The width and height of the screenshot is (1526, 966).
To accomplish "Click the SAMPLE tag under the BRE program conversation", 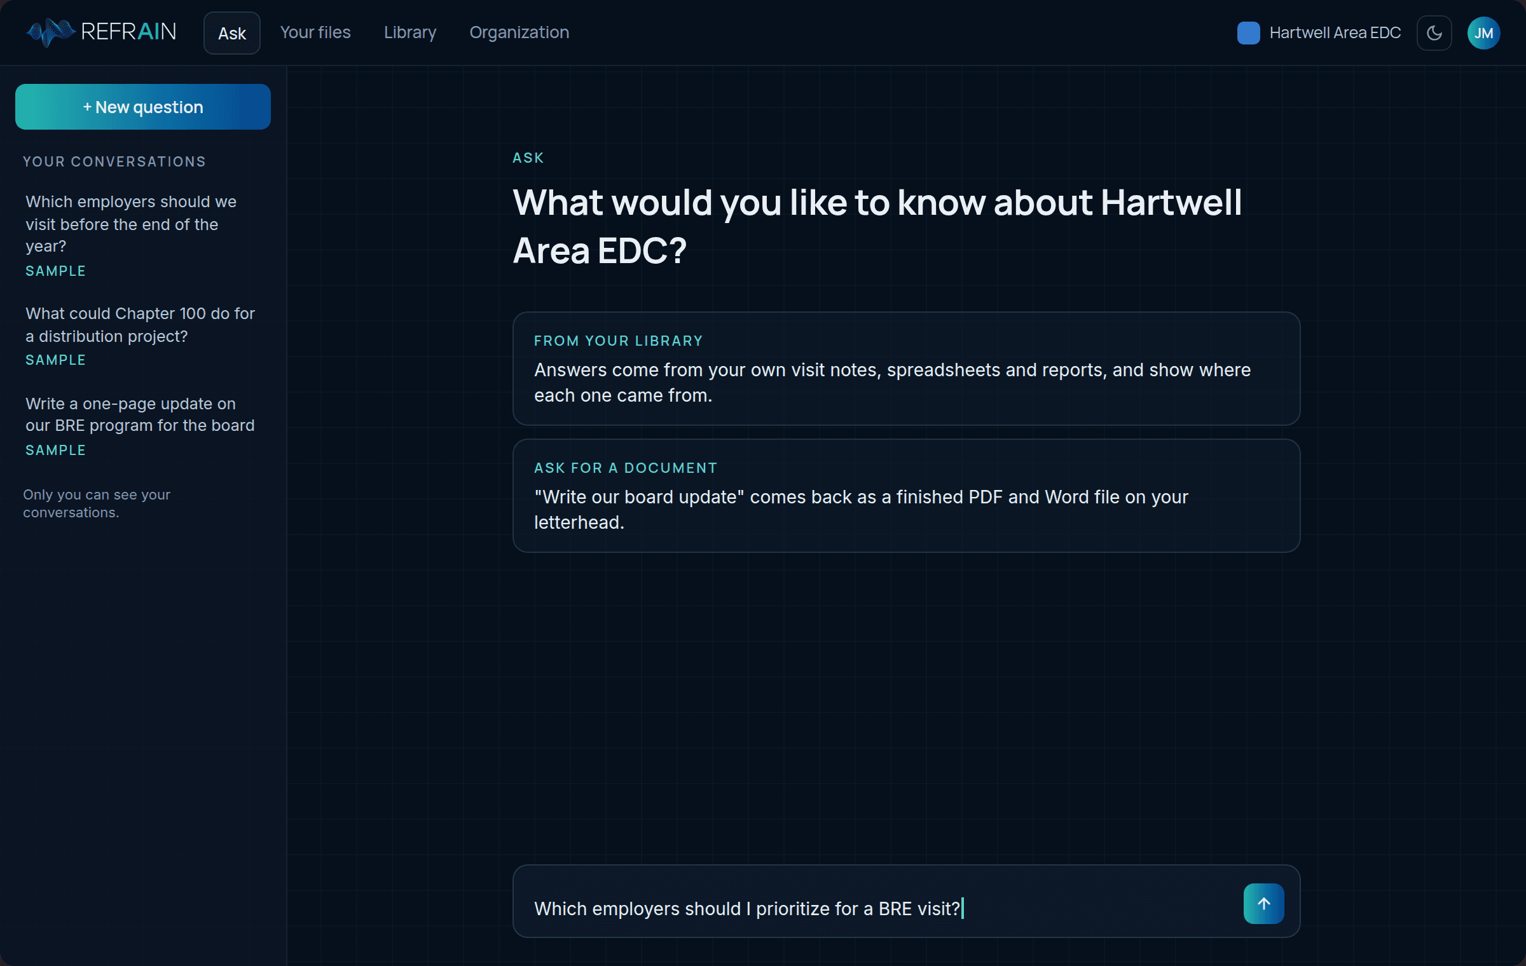I will [x=55, y=450].
